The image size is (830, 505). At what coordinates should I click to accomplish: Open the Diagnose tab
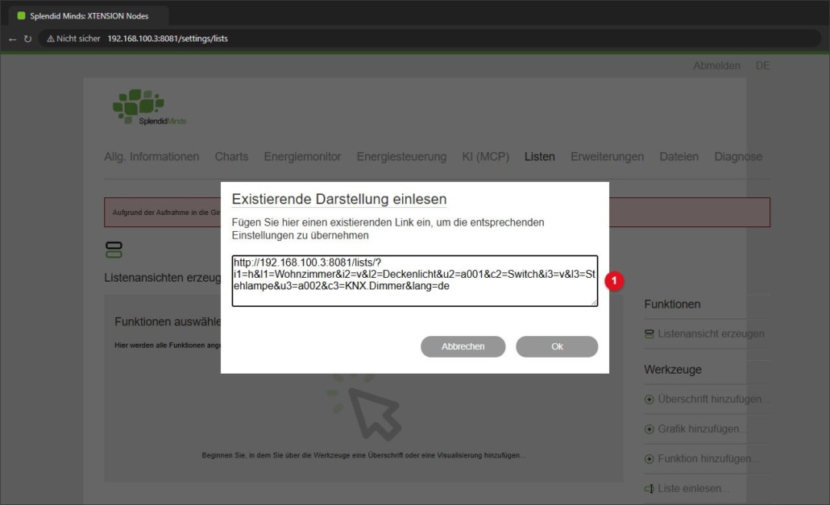pos(738,156)
